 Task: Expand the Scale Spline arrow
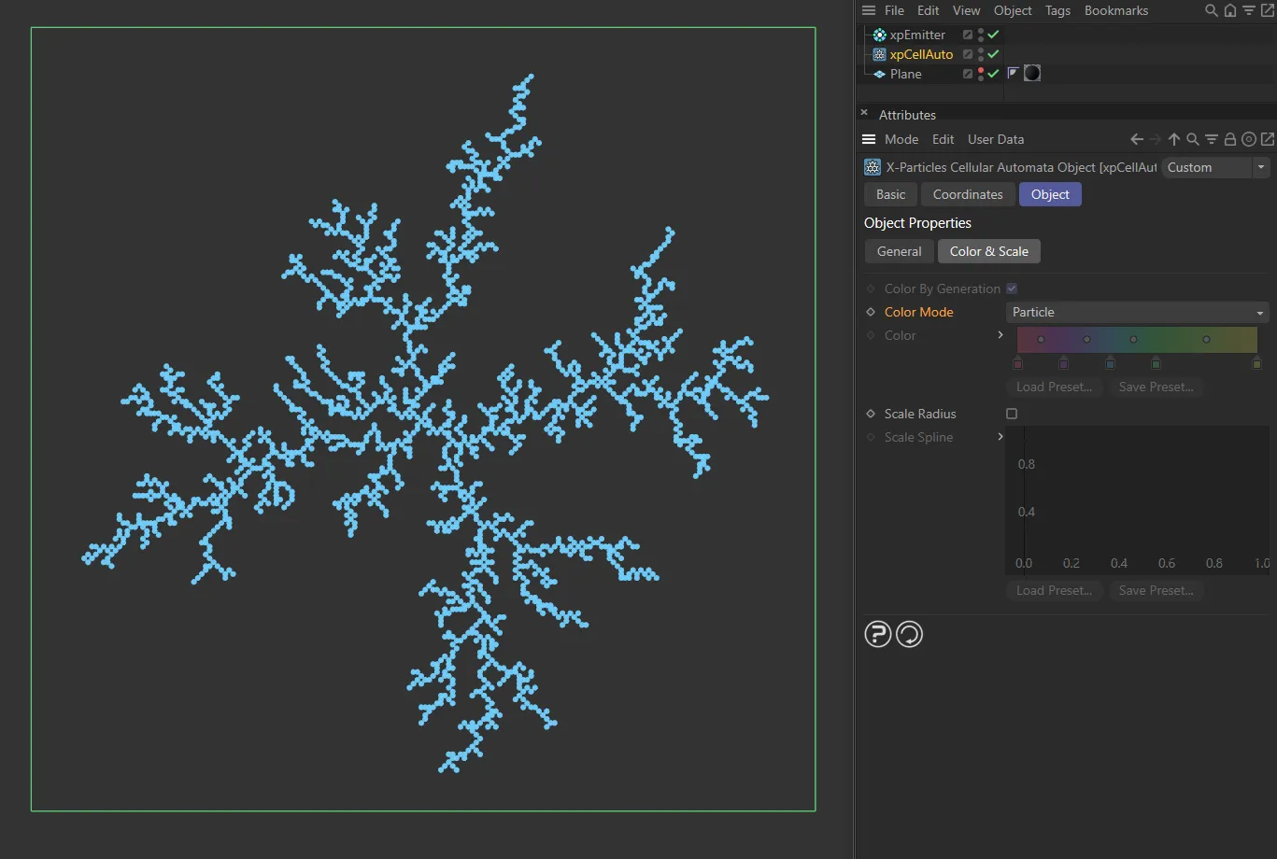pyautogui.click(x=1000, y=437)
